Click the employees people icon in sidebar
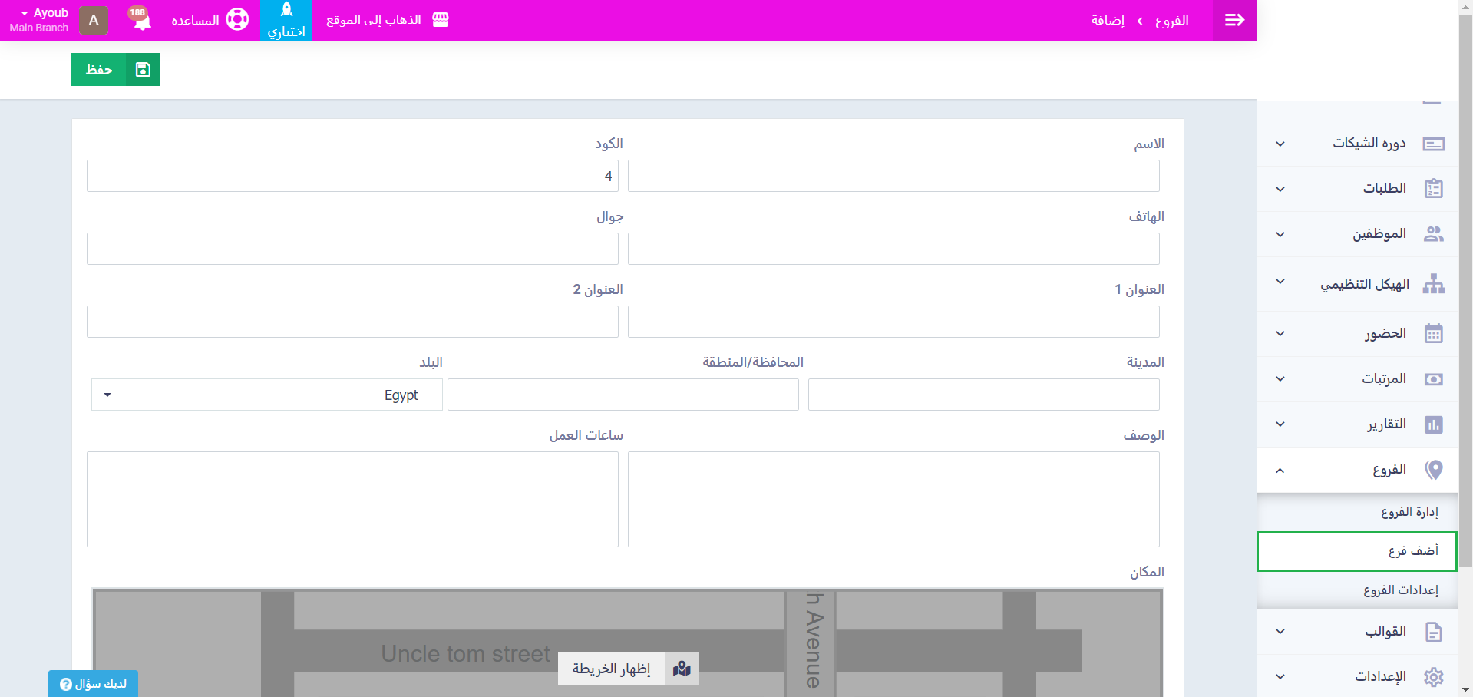Viewport: 1473px width, 697px height. pyautogui.click(x=1433, y=234)
